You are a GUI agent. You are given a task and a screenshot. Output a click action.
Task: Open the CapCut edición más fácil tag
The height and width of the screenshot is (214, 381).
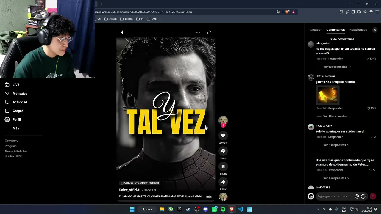[x=140, y=183]
